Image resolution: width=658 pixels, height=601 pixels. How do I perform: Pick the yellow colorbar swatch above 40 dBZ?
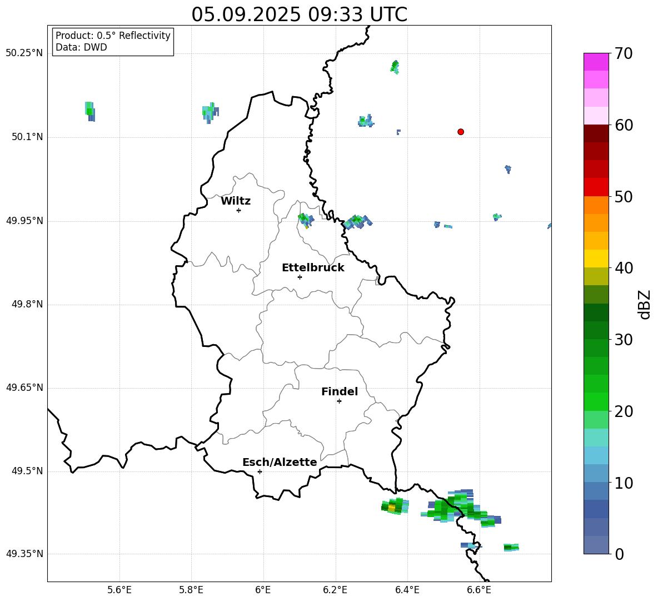(596, 258)
